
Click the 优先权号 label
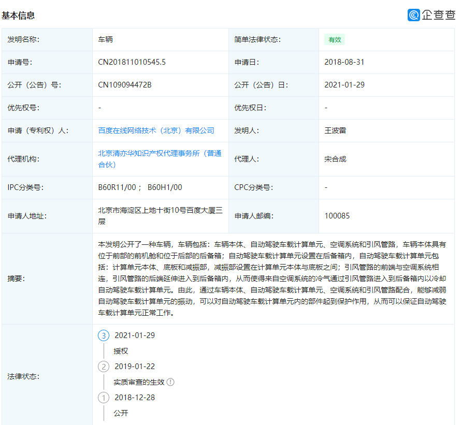(x=23, y=108)
